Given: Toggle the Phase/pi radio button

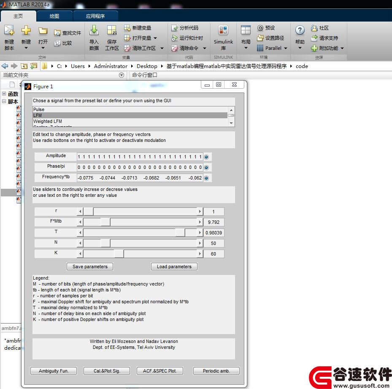Looking at the screenshot, I should pyautogui.click(x=206, y=167).
